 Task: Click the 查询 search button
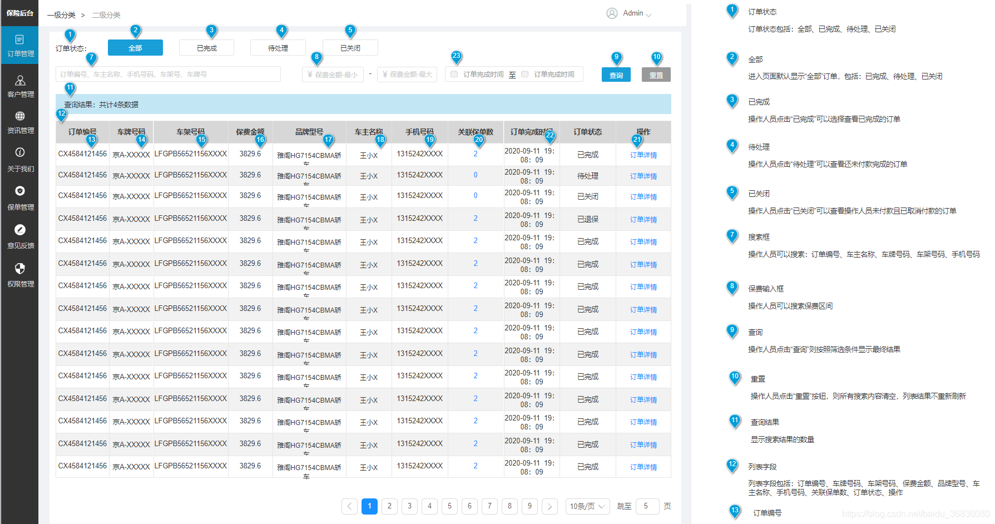pyautogui.click(x=616, y=75)
